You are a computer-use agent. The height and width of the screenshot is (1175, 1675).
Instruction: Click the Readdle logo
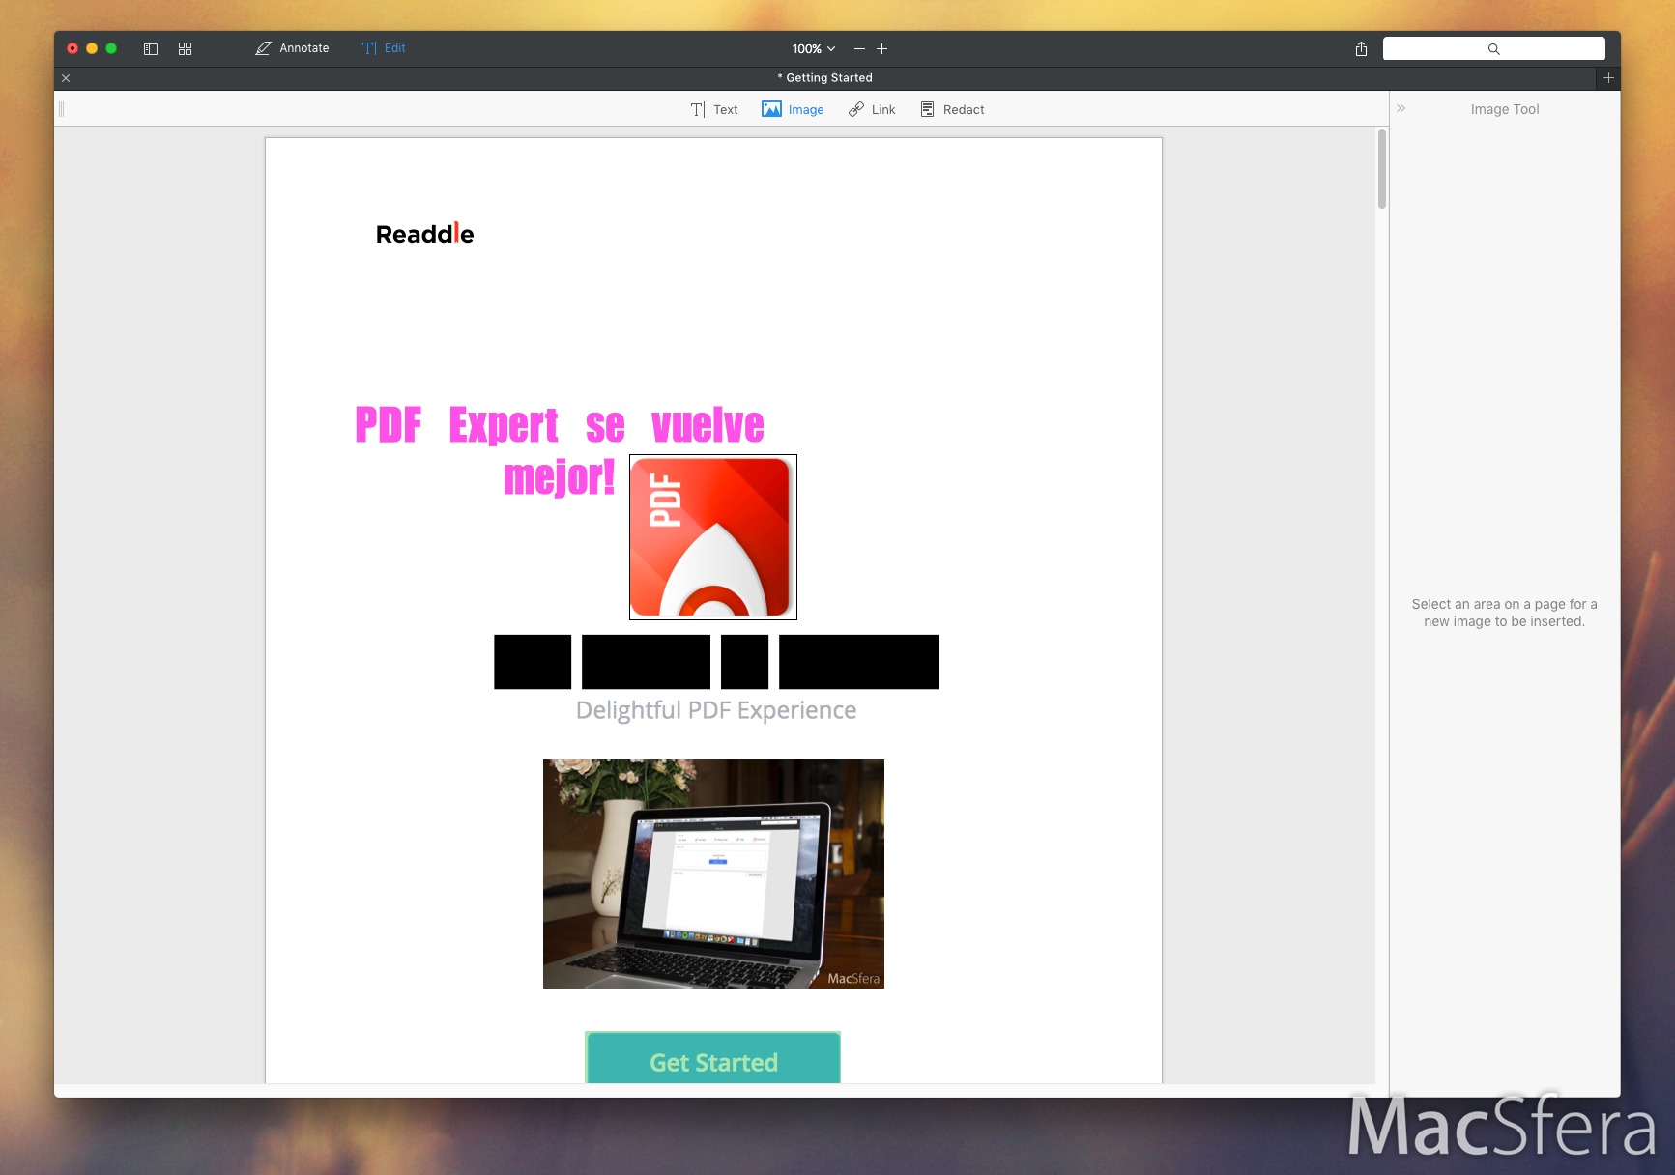[424, 234]
